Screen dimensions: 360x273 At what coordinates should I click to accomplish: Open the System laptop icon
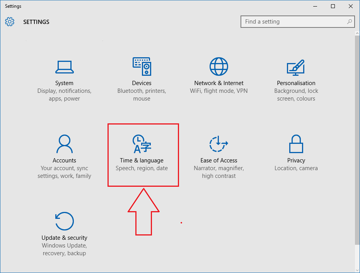pos(64,67)
